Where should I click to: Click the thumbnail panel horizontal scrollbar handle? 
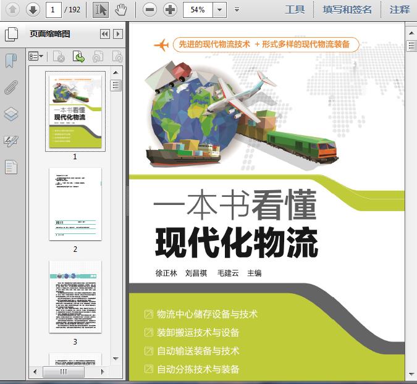(x=64, y=372)
